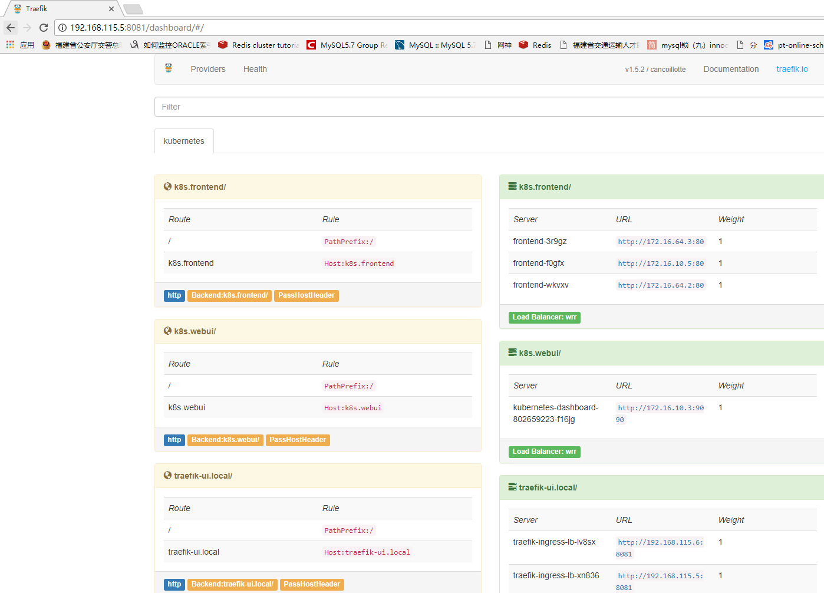824x593 pixels.
Task: Open the Apps grid bookmark icon
Action: coord(10,45)
